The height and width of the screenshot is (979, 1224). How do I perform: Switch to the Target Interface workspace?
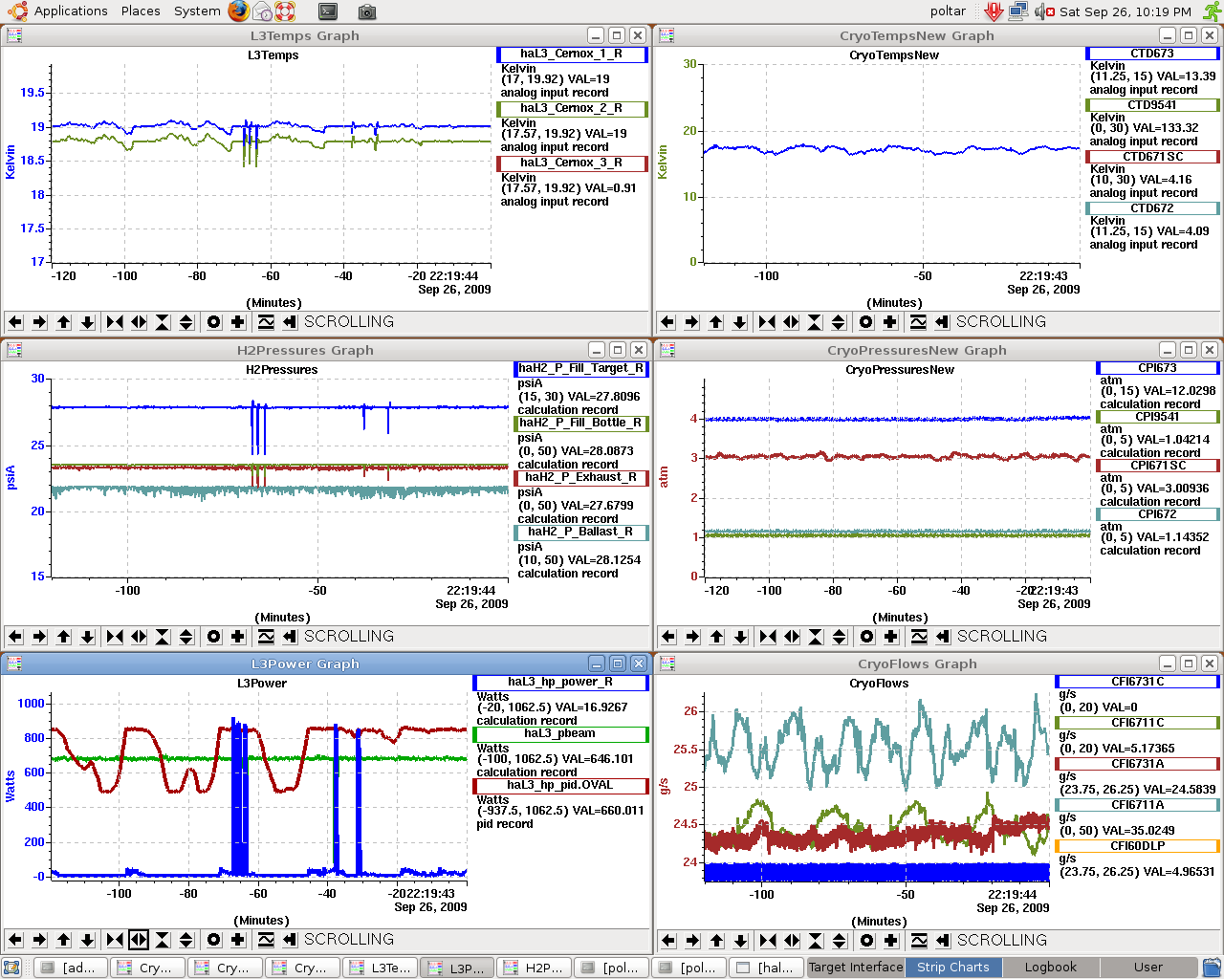tap(856, 968)
